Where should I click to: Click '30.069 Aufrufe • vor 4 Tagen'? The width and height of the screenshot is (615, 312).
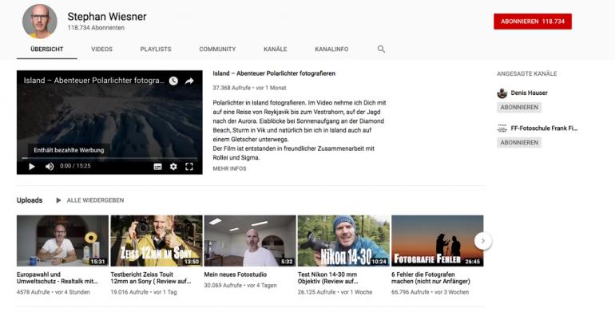(240, 286)
